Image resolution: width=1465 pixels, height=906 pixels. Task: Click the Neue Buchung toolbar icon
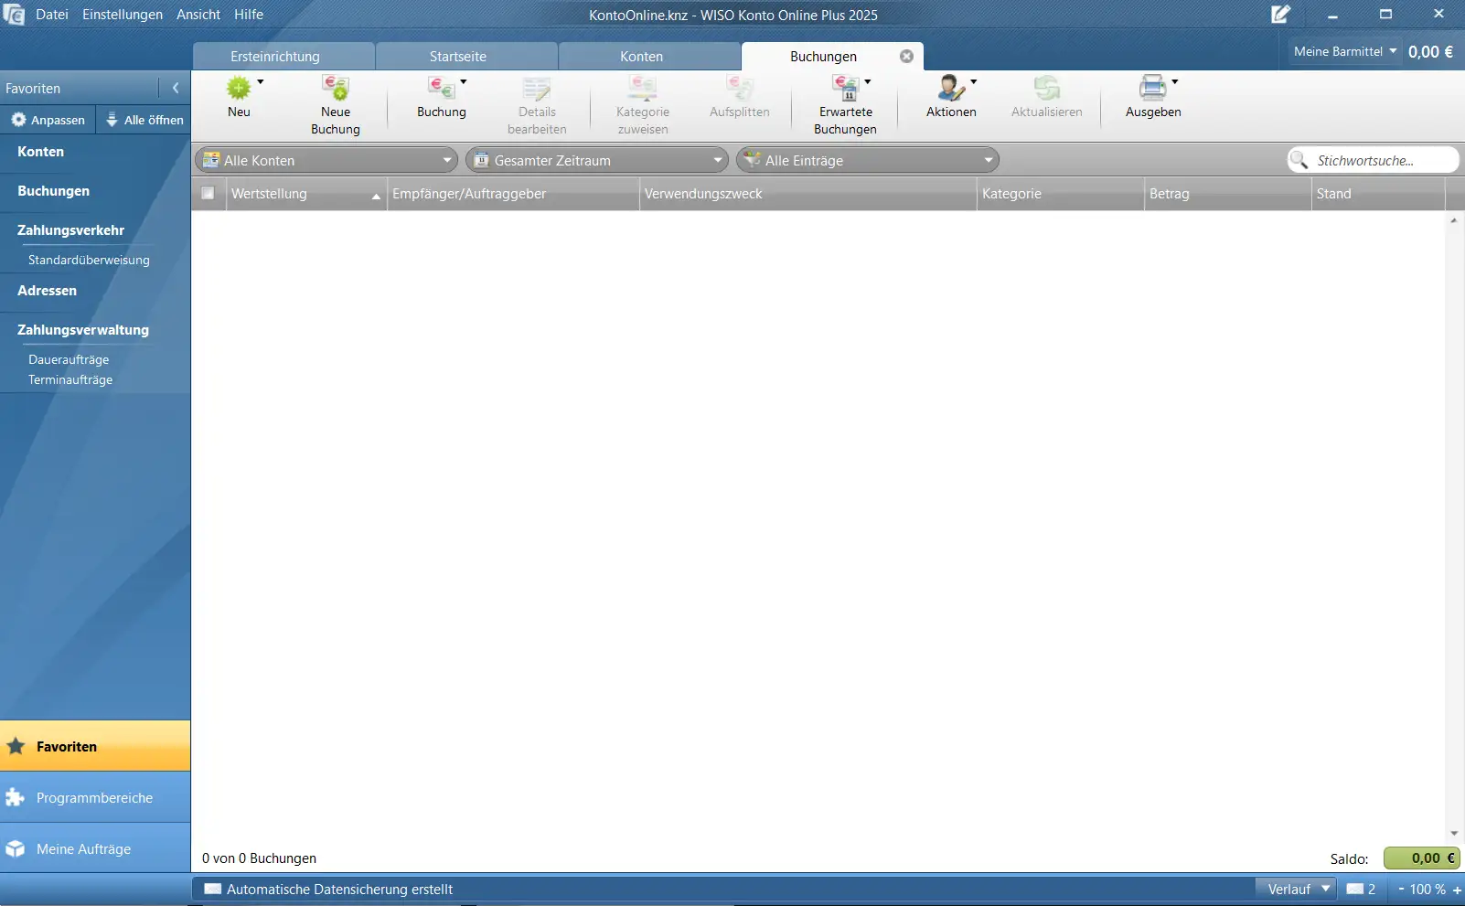click(x=335, y=90)
